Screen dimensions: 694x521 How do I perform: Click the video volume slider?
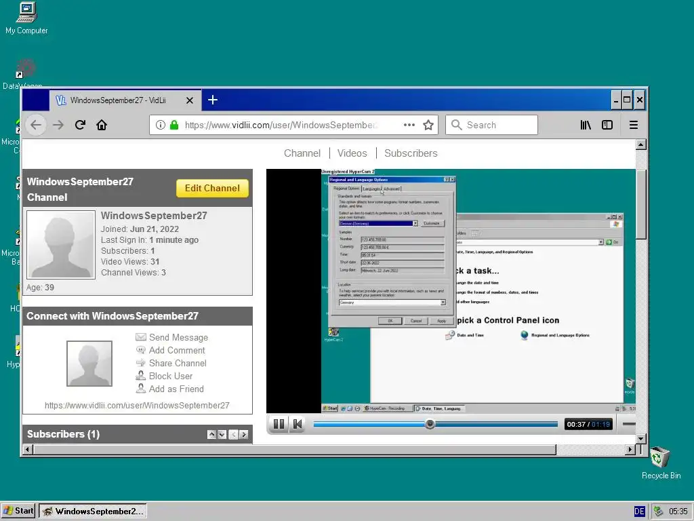(628, 424)
